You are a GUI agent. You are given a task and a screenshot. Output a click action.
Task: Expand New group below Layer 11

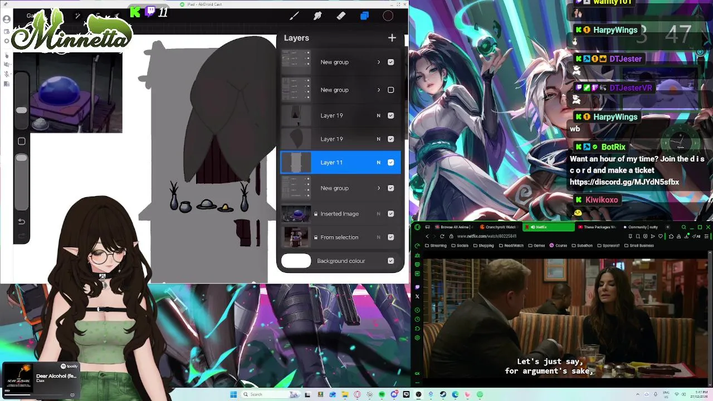pyautogui.click(x=379, y=188)
